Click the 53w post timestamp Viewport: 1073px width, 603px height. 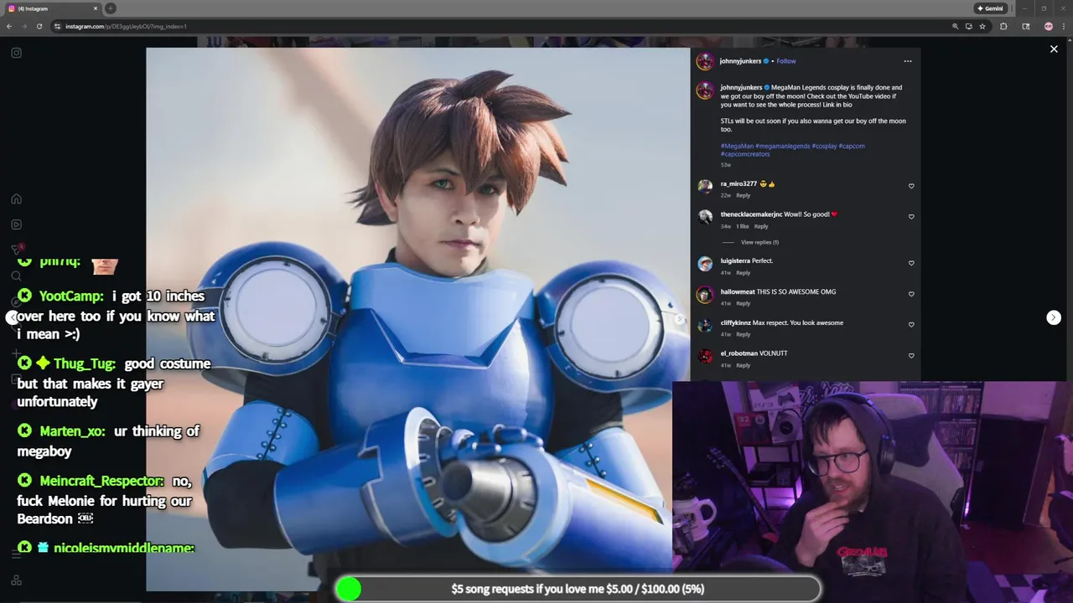tap(725, 165)
